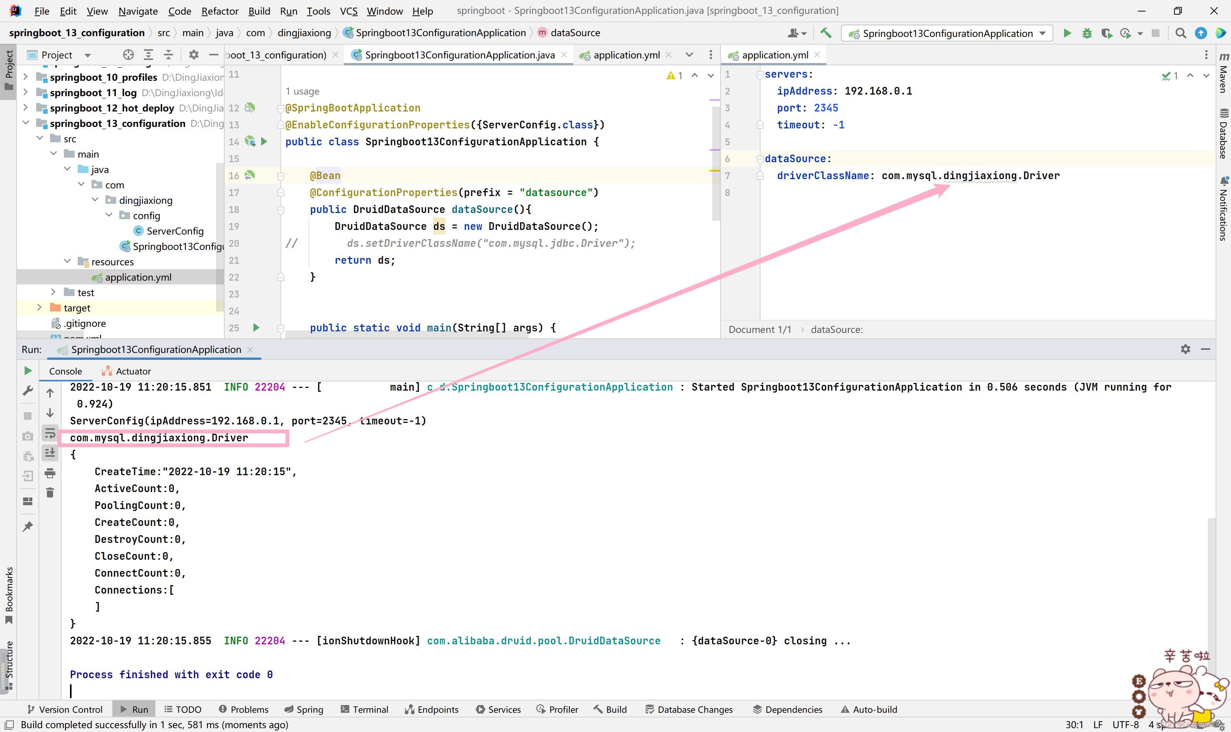Toggle Notifications tool window
1231x732 pixels.
(1223, 208)
